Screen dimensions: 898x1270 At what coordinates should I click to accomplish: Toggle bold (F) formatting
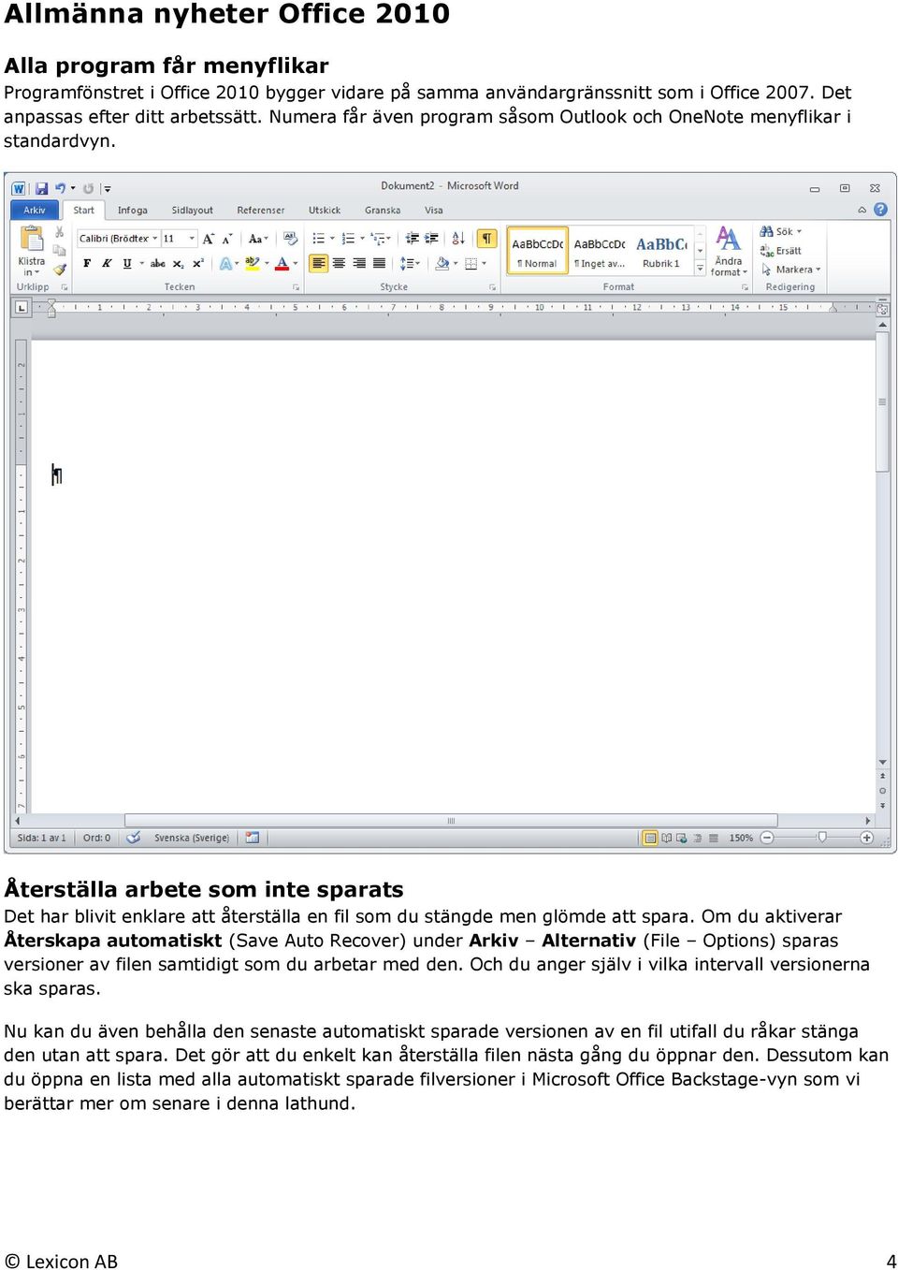tap(87, 264)
